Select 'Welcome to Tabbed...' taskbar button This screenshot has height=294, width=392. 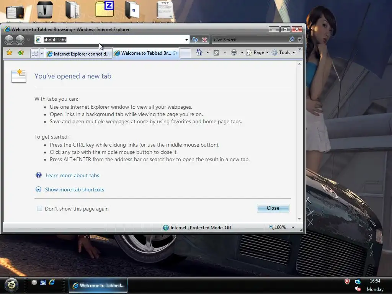[98, 285]
